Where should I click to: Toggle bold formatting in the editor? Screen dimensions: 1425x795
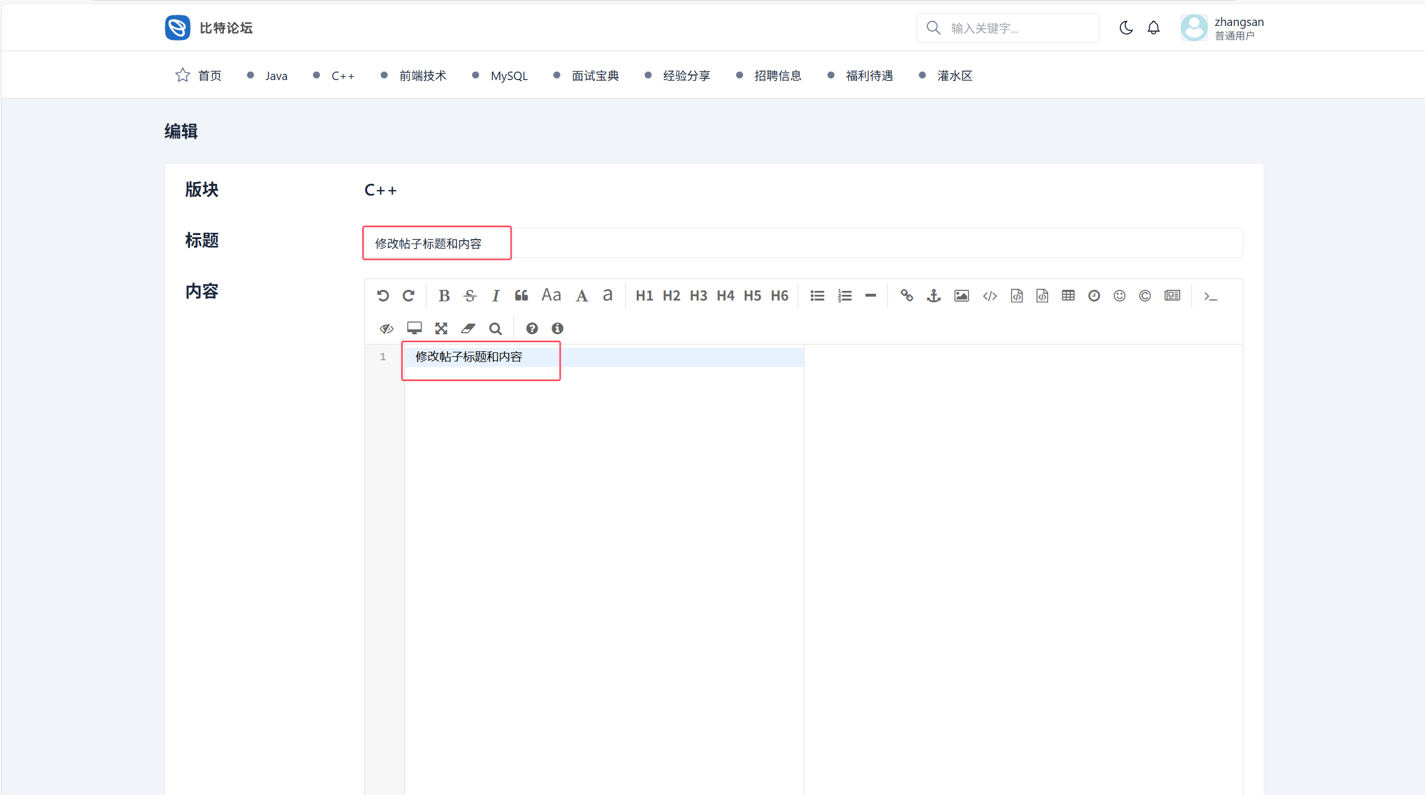pos(444,295)
